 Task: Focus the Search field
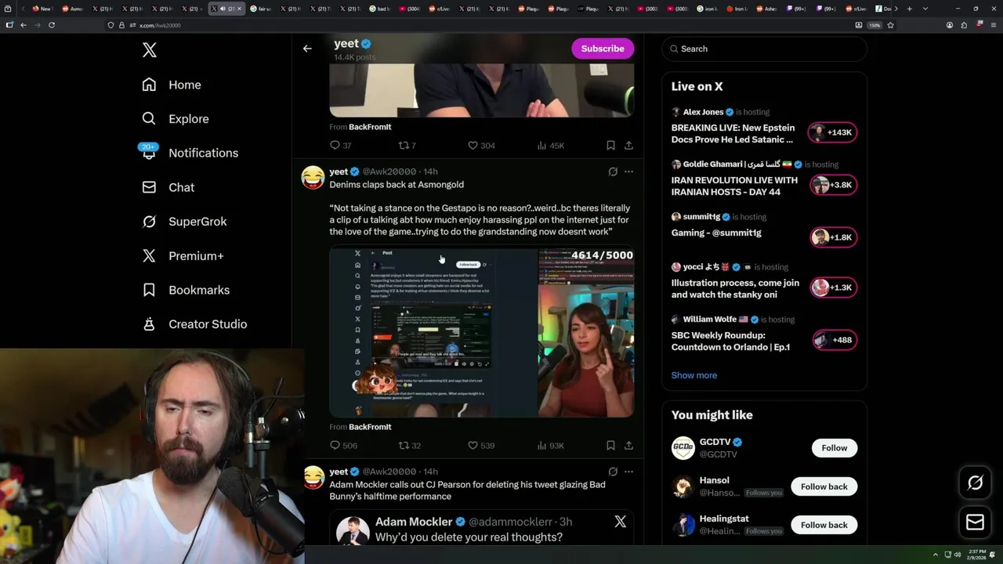click(764, 49)
